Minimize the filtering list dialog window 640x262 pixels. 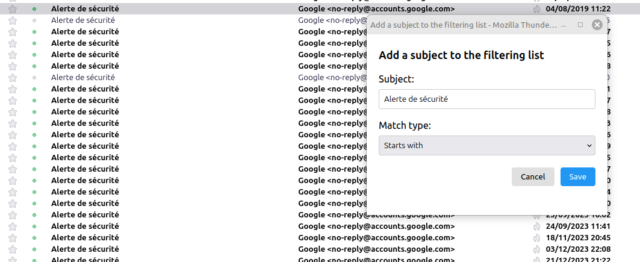point(564,25)
